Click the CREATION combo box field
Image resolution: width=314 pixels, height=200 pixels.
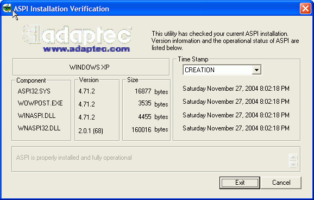(x=222, y=70)
